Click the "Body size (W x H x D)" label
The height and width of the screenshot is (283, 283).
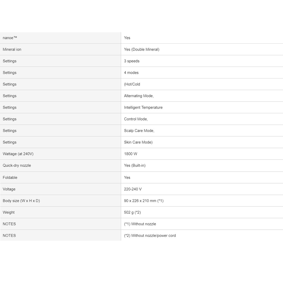(x=21, y=201)
